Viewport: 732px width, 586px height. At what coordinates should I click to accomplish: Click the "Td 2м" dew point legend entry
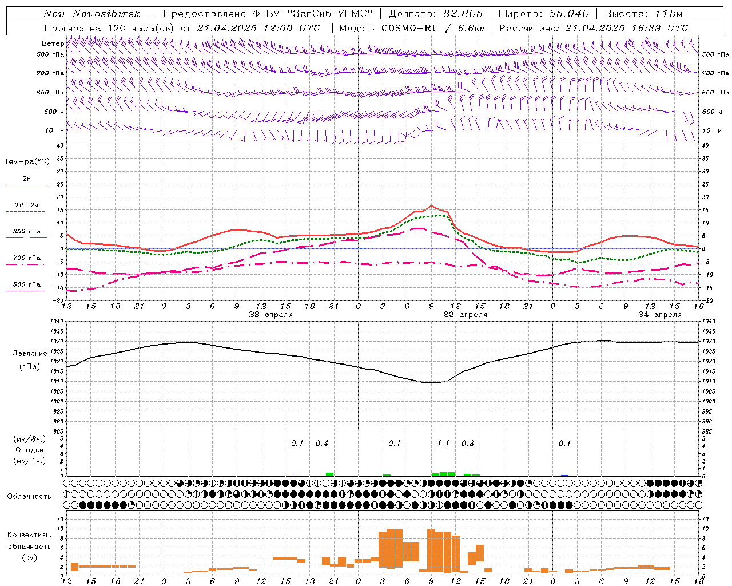26,205
